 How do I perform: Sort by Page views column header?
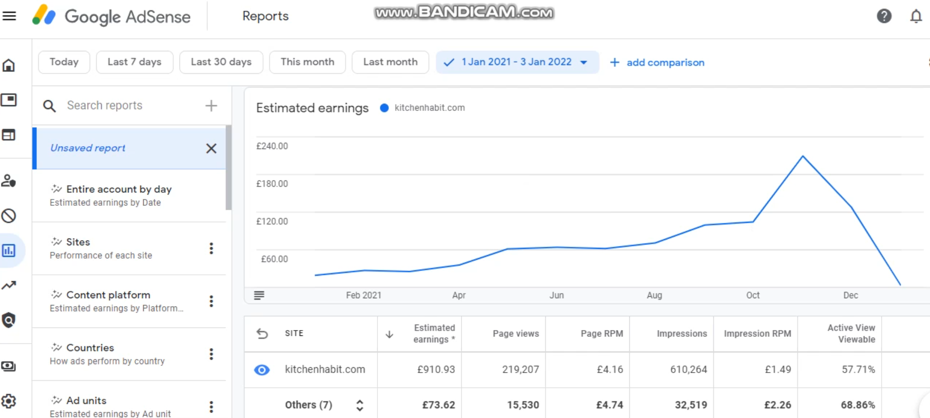coord(515,333)
